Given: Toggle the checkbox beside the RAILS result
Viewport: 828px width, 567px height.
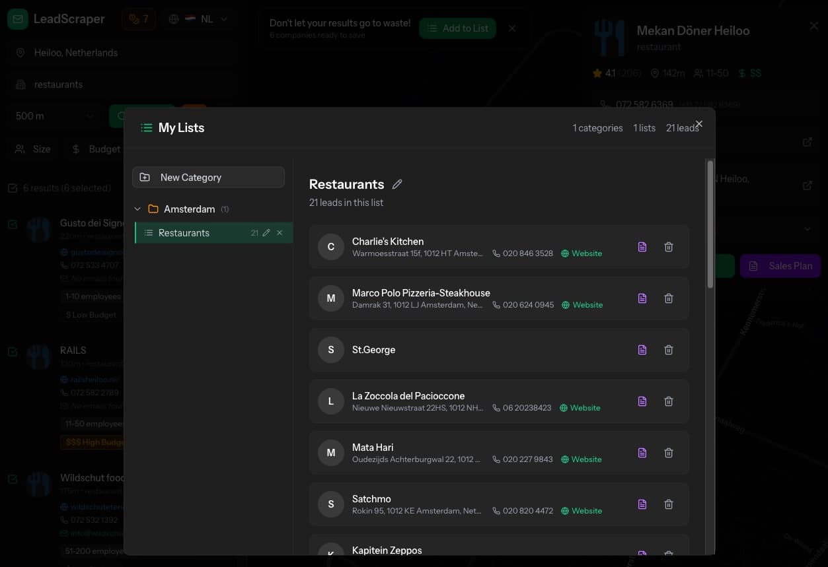Looking at the screenshot, I should [11, 350].
